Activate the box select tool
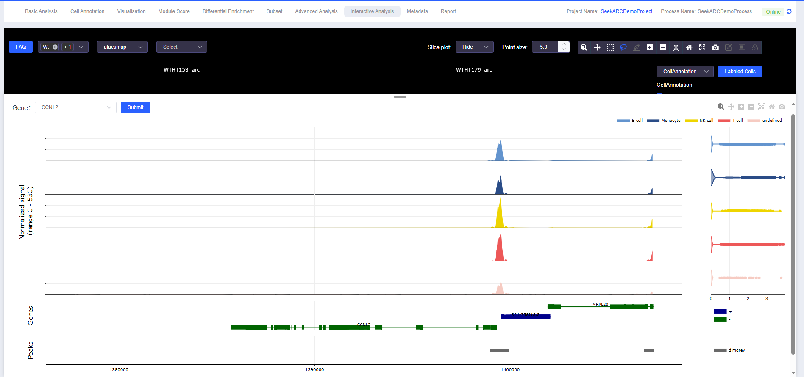The width and height of the screenshot is (804, 377). [x=610, y=47]
